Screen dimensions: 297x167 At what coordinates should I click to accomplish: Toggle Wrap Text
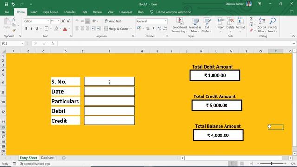[x=113, y=21]
